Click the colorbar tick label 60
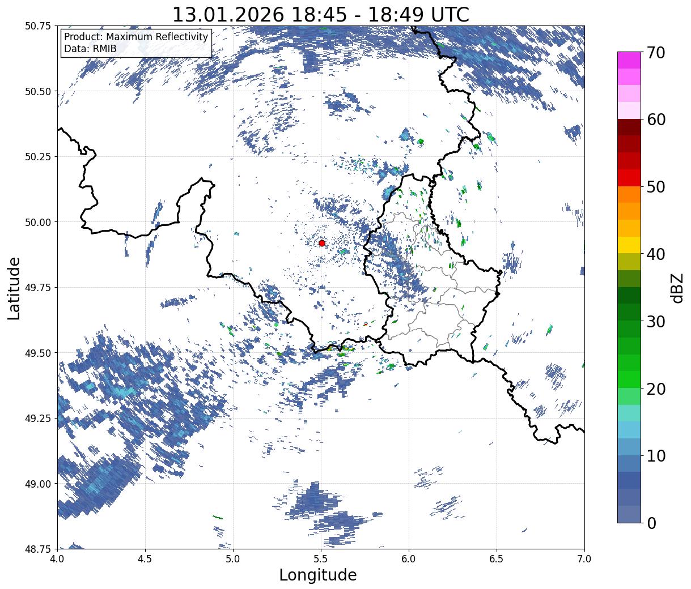Screen dimensions: 691x589 coord(655,119)
